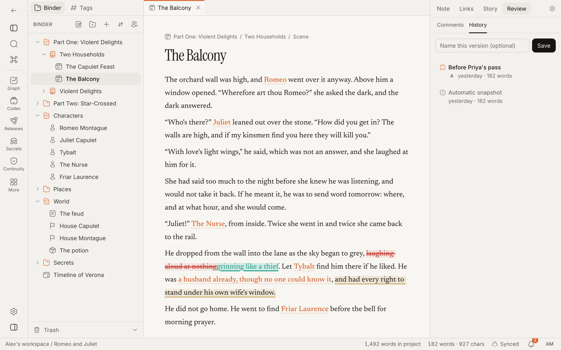Expand the Violent Delights chapter
This screenshot has width=561, height=350.
pyautogui.click(x=44, y=91)
